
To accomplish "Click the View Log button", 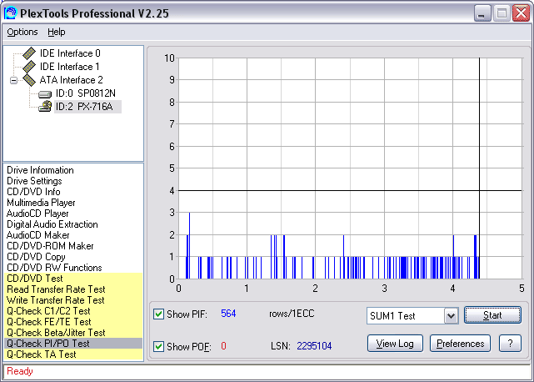I will [x=395, y=344].
